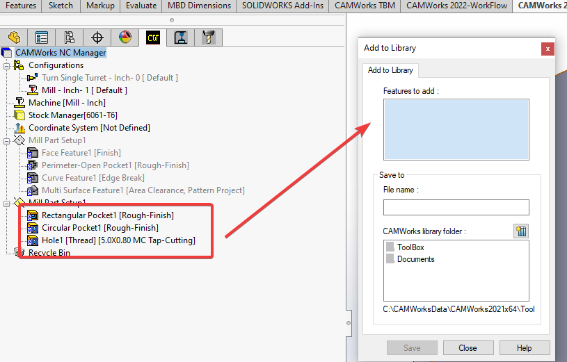
Task: Collapse the greyed Mill Part Setup1 node
Action: (6, 141)
